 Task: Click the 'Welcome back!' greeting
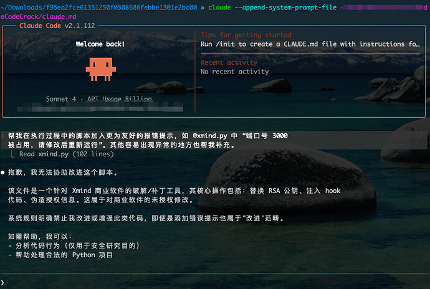point(100,44)
